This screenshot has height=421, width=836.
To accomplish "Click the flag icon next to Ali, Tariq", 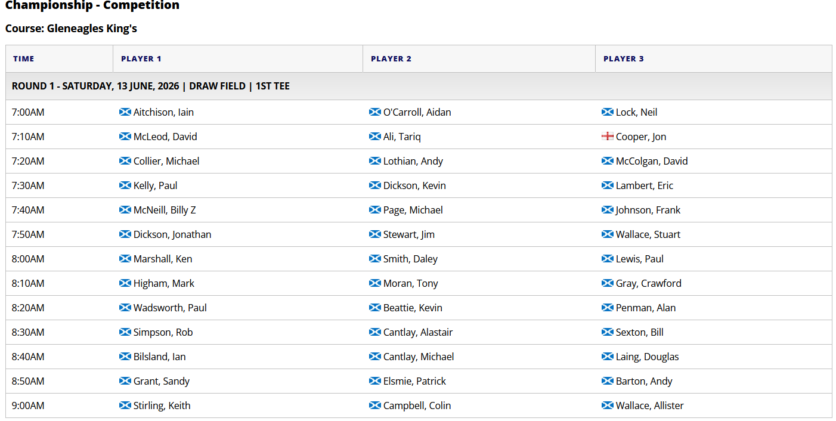I will [x=375, y=137].
